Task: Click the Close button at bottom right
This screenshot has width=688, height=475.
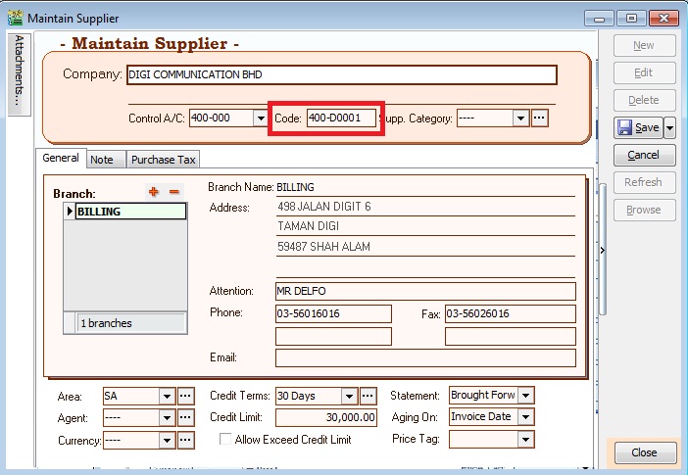Action: [x=643, y=452]
